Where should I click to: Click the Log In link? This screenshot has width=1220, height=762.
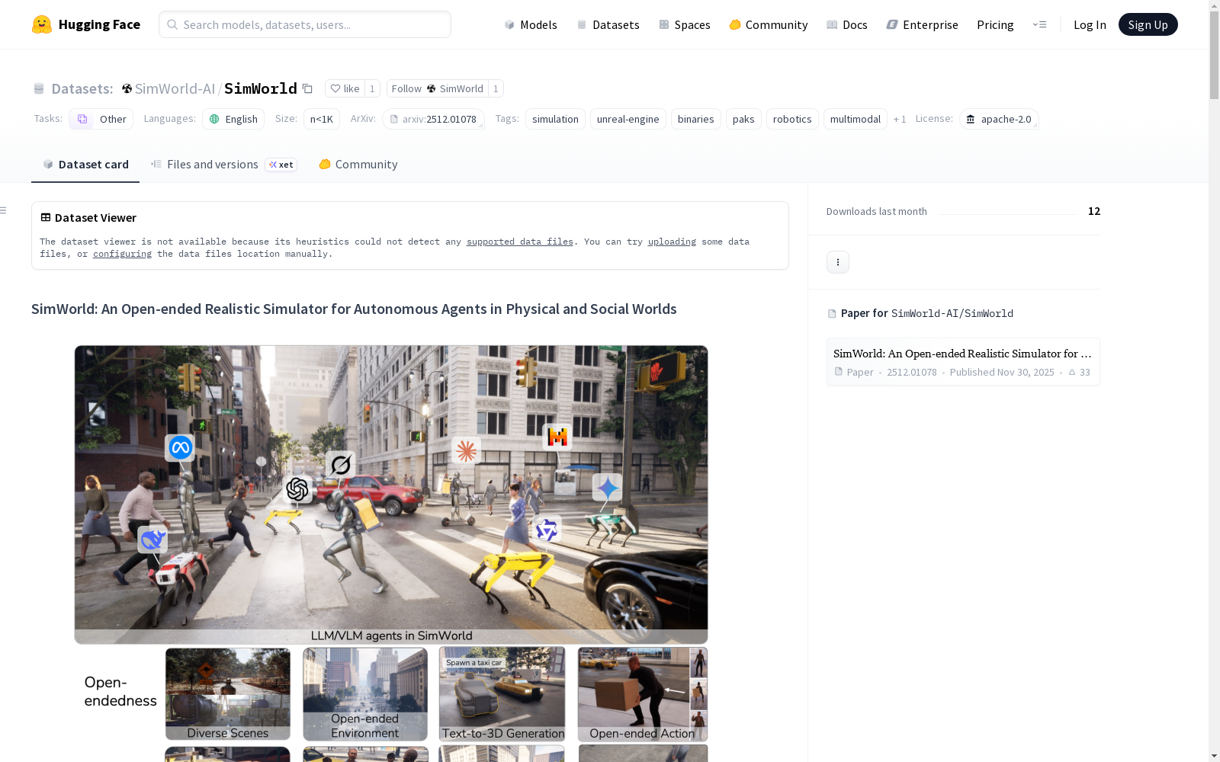1090,24
